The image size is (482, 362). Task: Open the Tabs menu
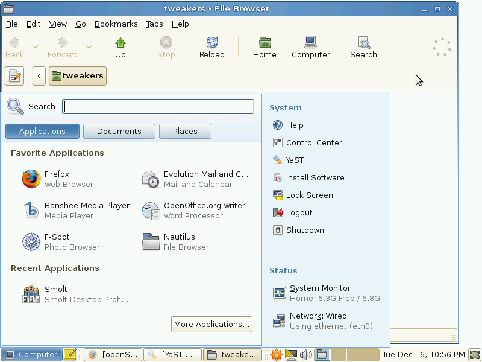click(154, 24)
